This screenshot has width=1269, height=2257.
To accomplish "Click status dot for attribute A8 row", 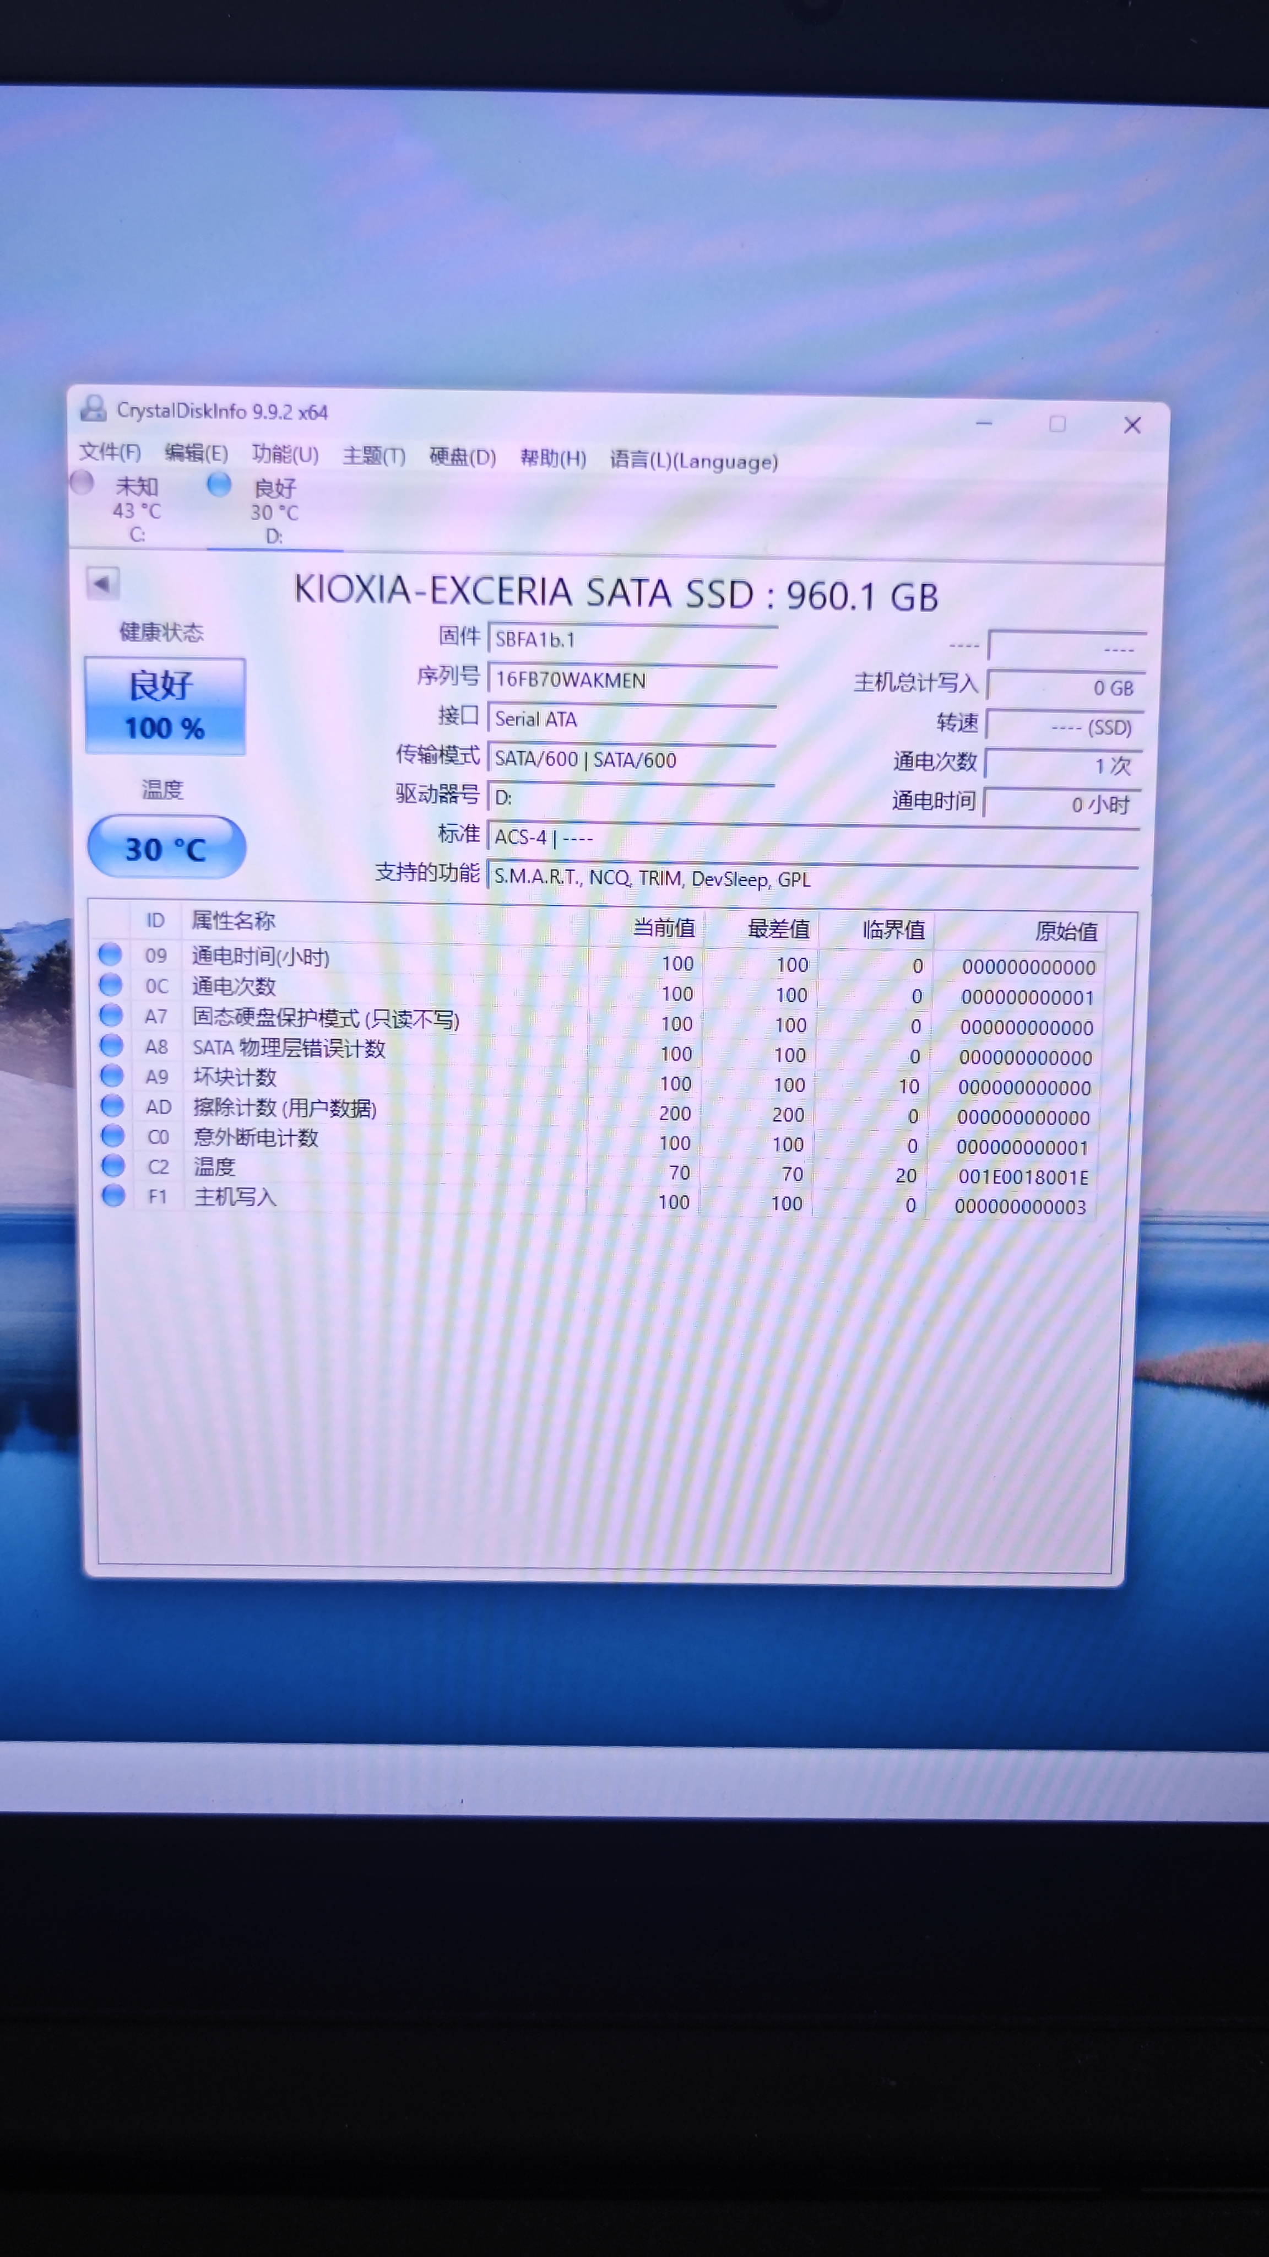I will 111,1044.
